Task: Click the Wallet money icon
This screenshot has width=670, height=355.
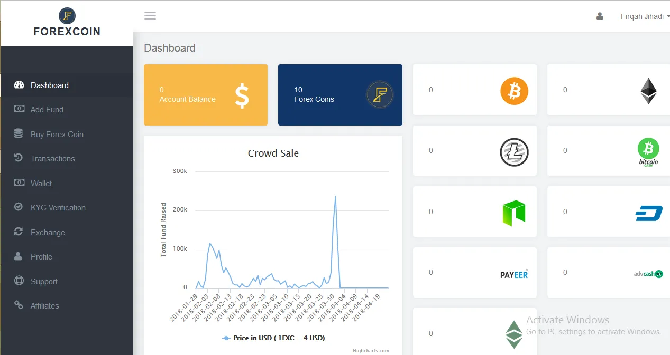Action: (19, 183)
